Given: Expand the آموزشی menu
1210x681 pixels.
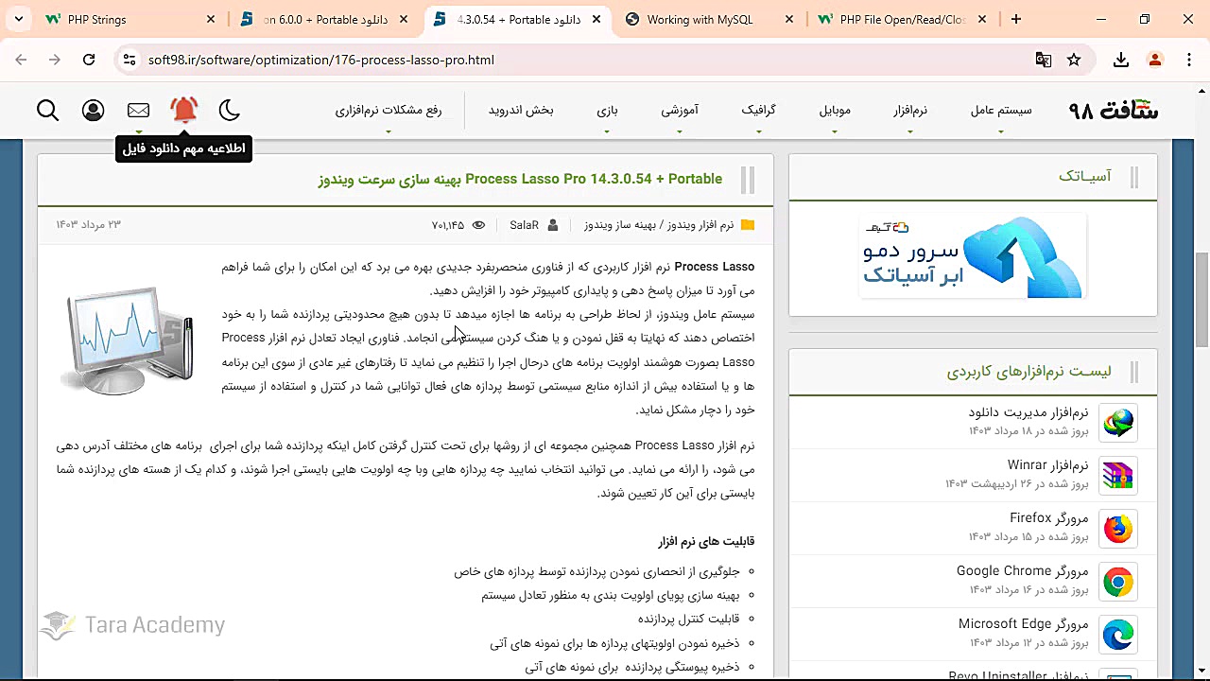Looking at the screenshot, I should coord(680,111).
